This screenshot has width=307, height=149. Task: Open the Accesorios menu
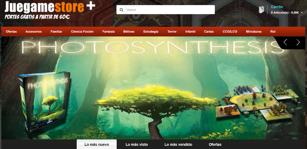pos(33,31)
